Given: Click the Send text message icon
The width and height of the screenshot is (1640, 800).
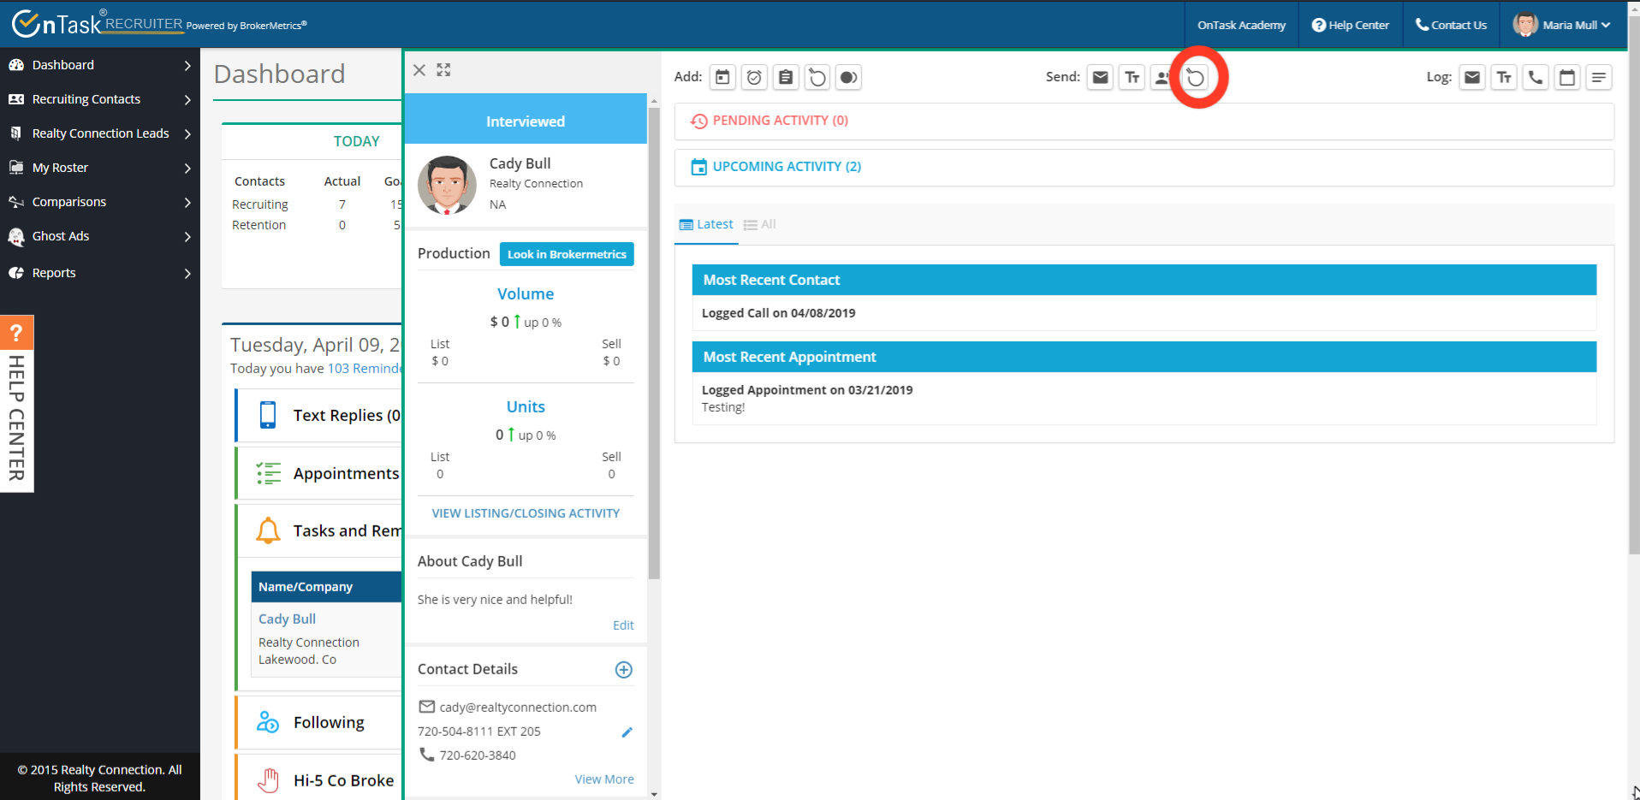Looking at the screenshot, I should pyautogui.click(x=1132, y=77).
